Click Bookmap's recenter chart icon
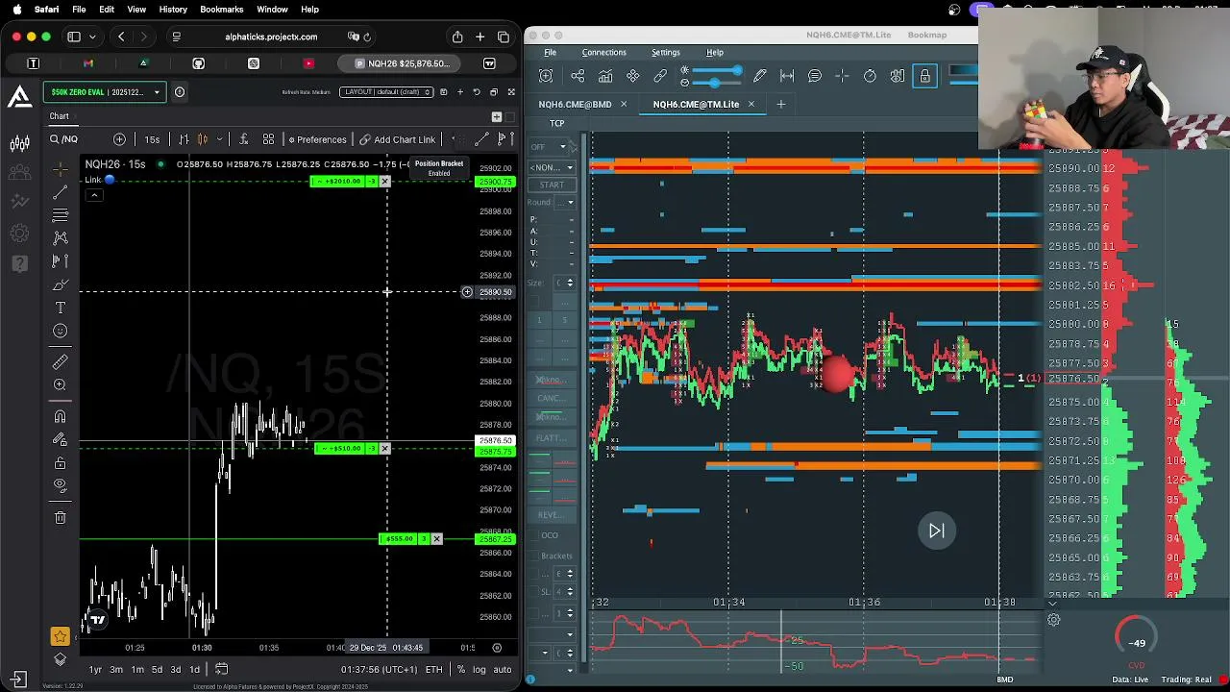This screenshot has width=1230, height=692. coord(546,76)
